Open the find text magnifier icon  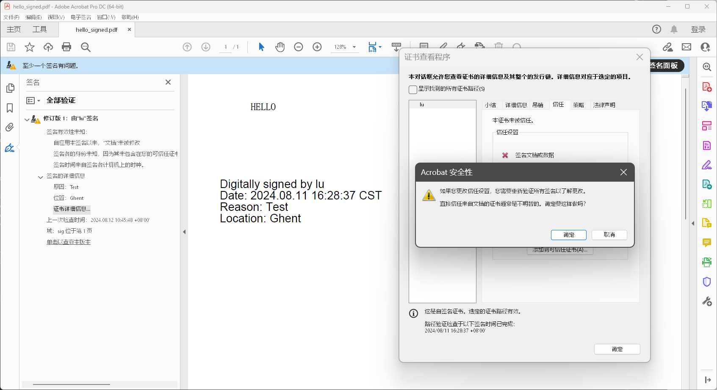pyautogui.click(x=86, y=47)
